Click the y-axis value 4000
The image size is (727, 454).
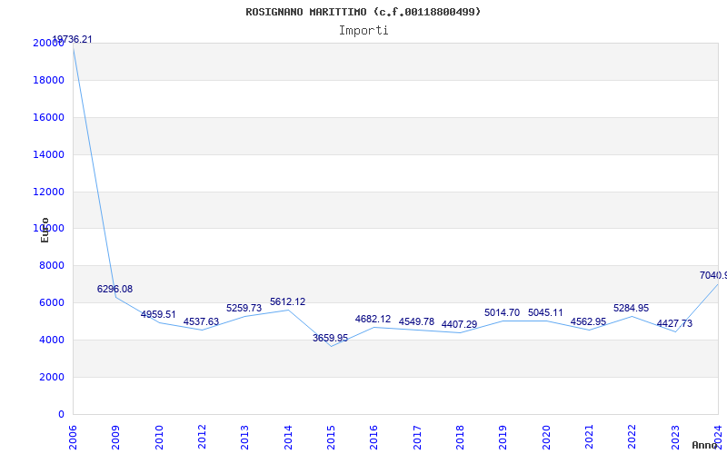coord(52,340)
